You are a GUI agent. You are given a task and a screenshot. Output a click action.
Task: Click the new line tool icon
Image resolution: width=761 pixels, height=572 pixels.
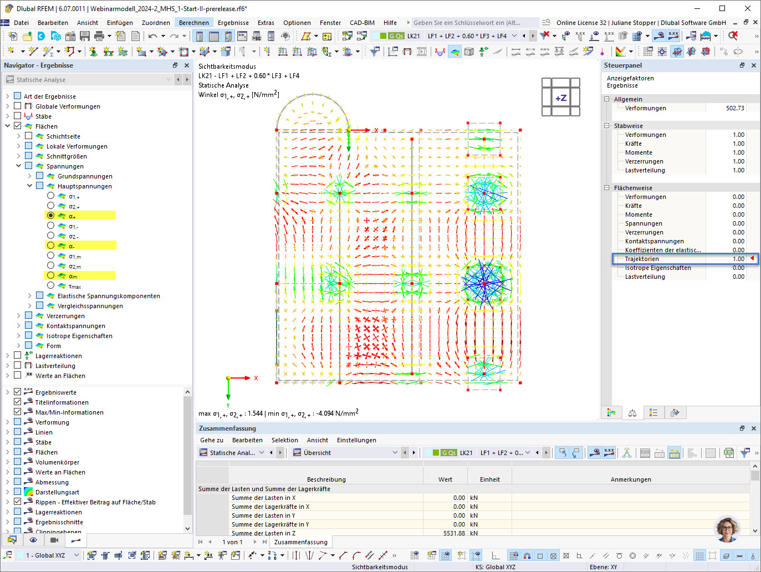[33, 52]
